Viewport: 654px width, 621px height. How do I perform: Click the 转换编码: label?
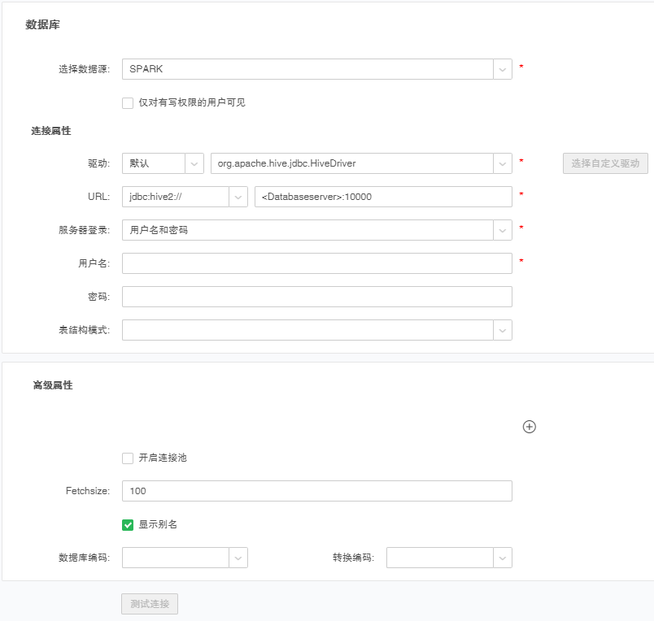pos(353,558)
